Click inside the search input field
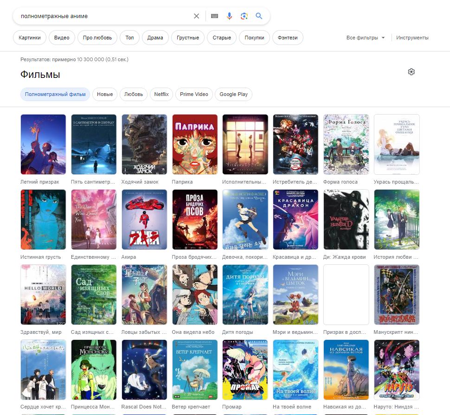This screenshot has height=415, width=450. pos(102,16)
